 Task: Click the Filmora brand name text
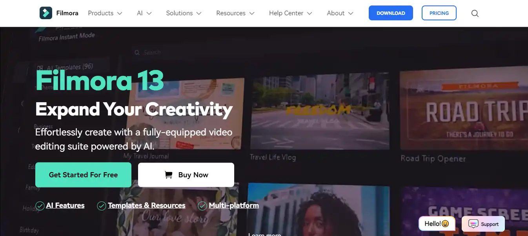[x=67, y=13]
